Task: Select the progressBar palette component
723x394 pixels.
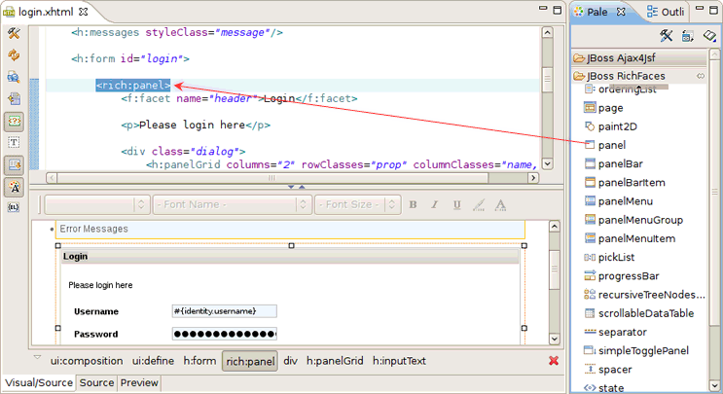Action: [x=622, y=275]
